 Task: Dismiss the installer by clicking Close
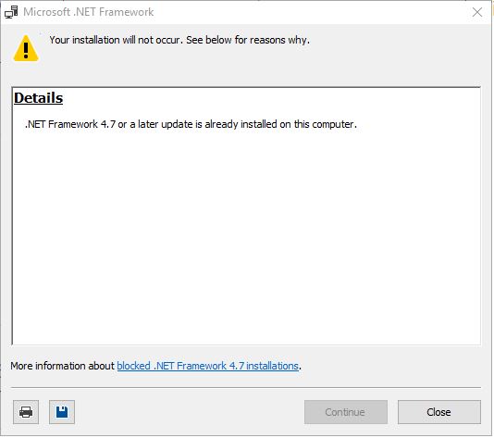[439, 412]
